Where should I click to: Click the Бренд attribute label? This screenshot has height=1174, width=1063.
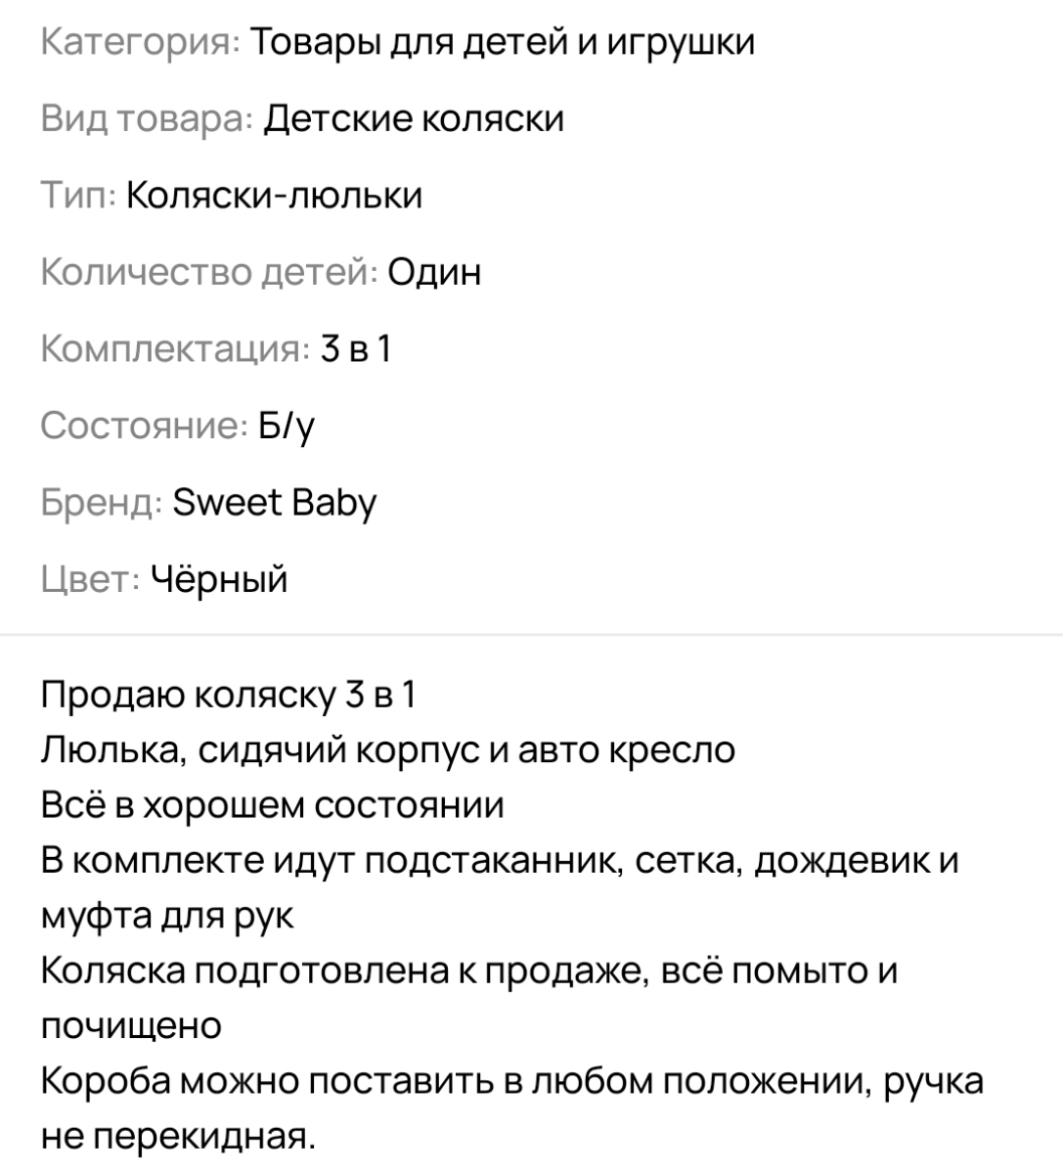101,503
